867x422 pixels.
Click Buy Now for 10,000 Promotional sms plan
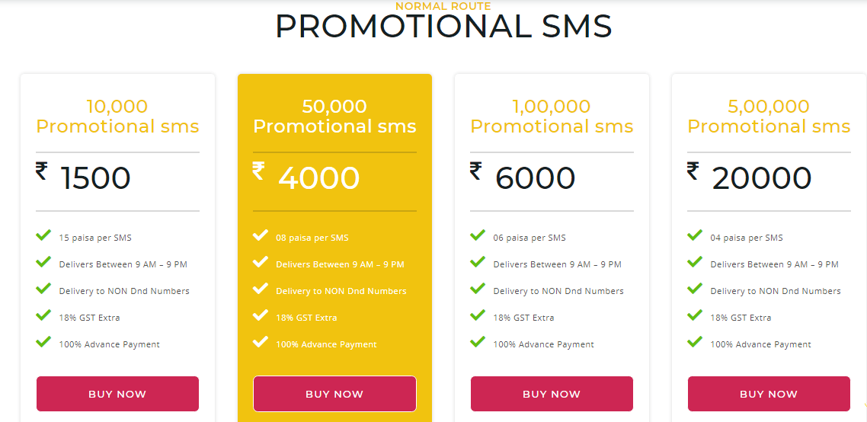117,394
